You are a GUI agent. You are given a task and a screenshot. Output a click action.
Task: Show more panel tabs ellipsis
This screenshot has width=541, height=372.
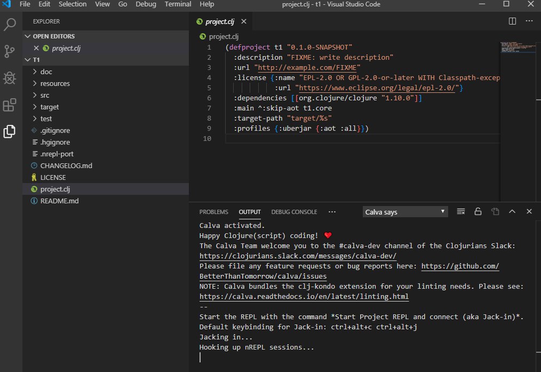(332, 212)
